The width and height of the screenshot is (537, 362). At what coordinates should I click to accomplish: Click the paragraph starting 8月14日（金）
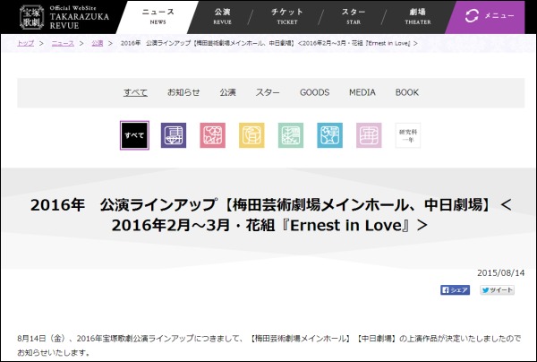[268, 345]
